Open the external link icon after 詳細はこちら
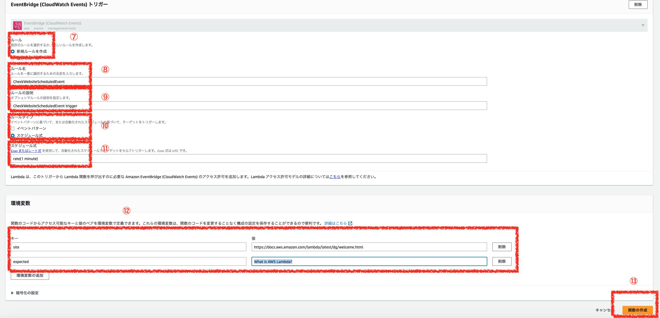This screenshot has height=318, width=660. pos(350,223)
